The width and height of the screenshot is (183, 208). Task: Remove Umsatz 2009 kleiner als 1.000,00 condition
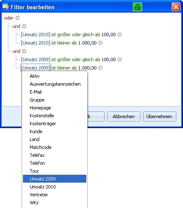pyautogui.click(x=100, y=68)
